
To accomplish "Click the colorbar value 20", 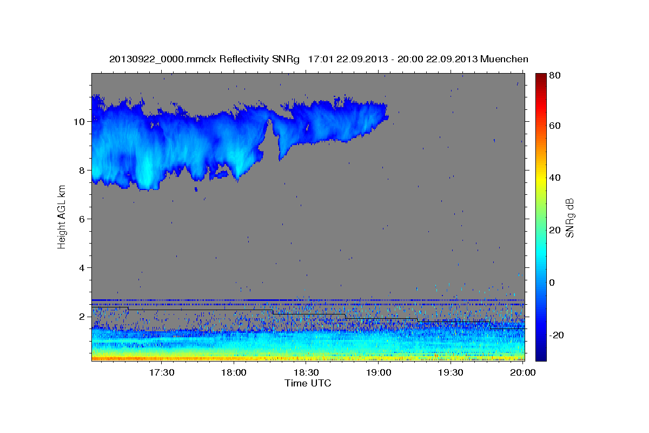I will 555,231.
